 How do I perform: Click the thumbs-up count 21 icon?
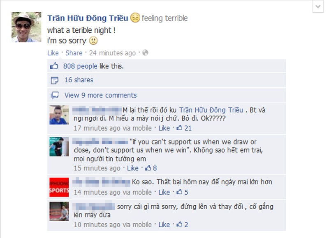point(179,128)
